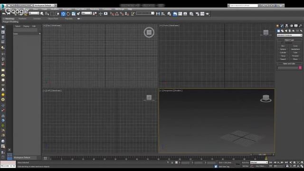Toggle the Set Key mode button
Image resolution: width=304 pixels, height=171 pixels.
click(245, 166)
